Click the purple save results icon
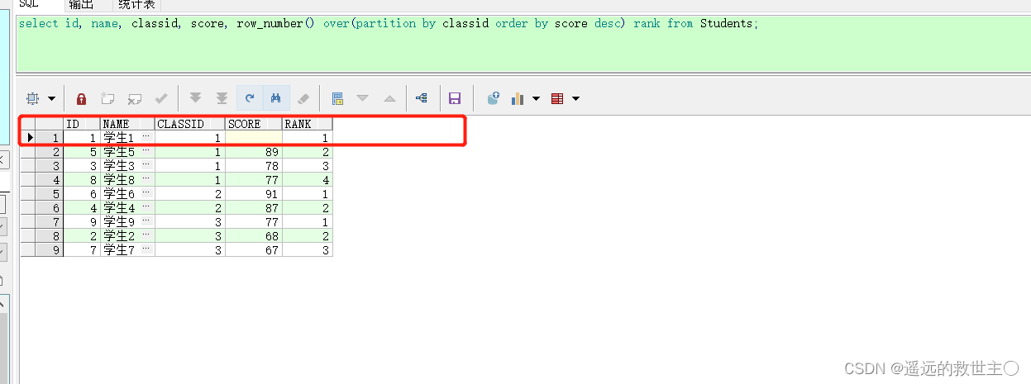Image resolution: width=1031 pixels, height=384 pixels. click(x=454, y=98)
